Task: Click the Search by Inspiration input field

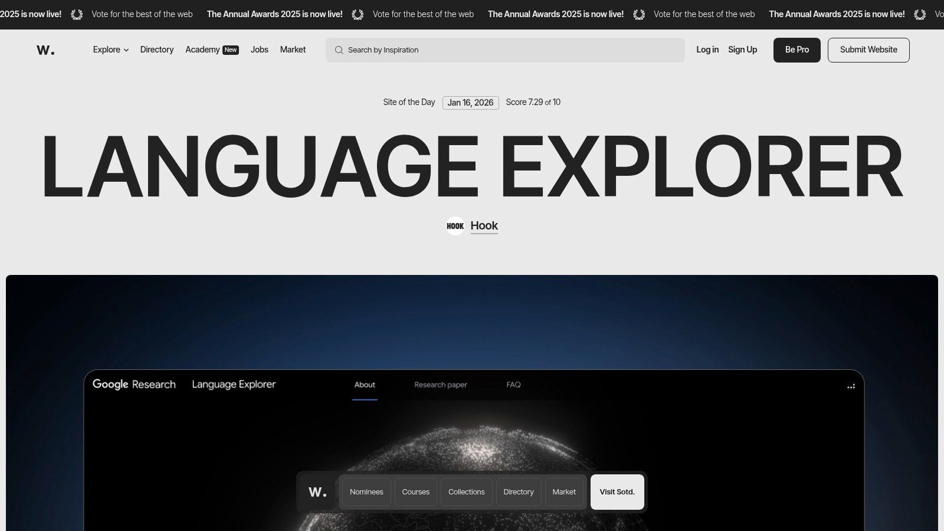Action: [x=505, y=50]
